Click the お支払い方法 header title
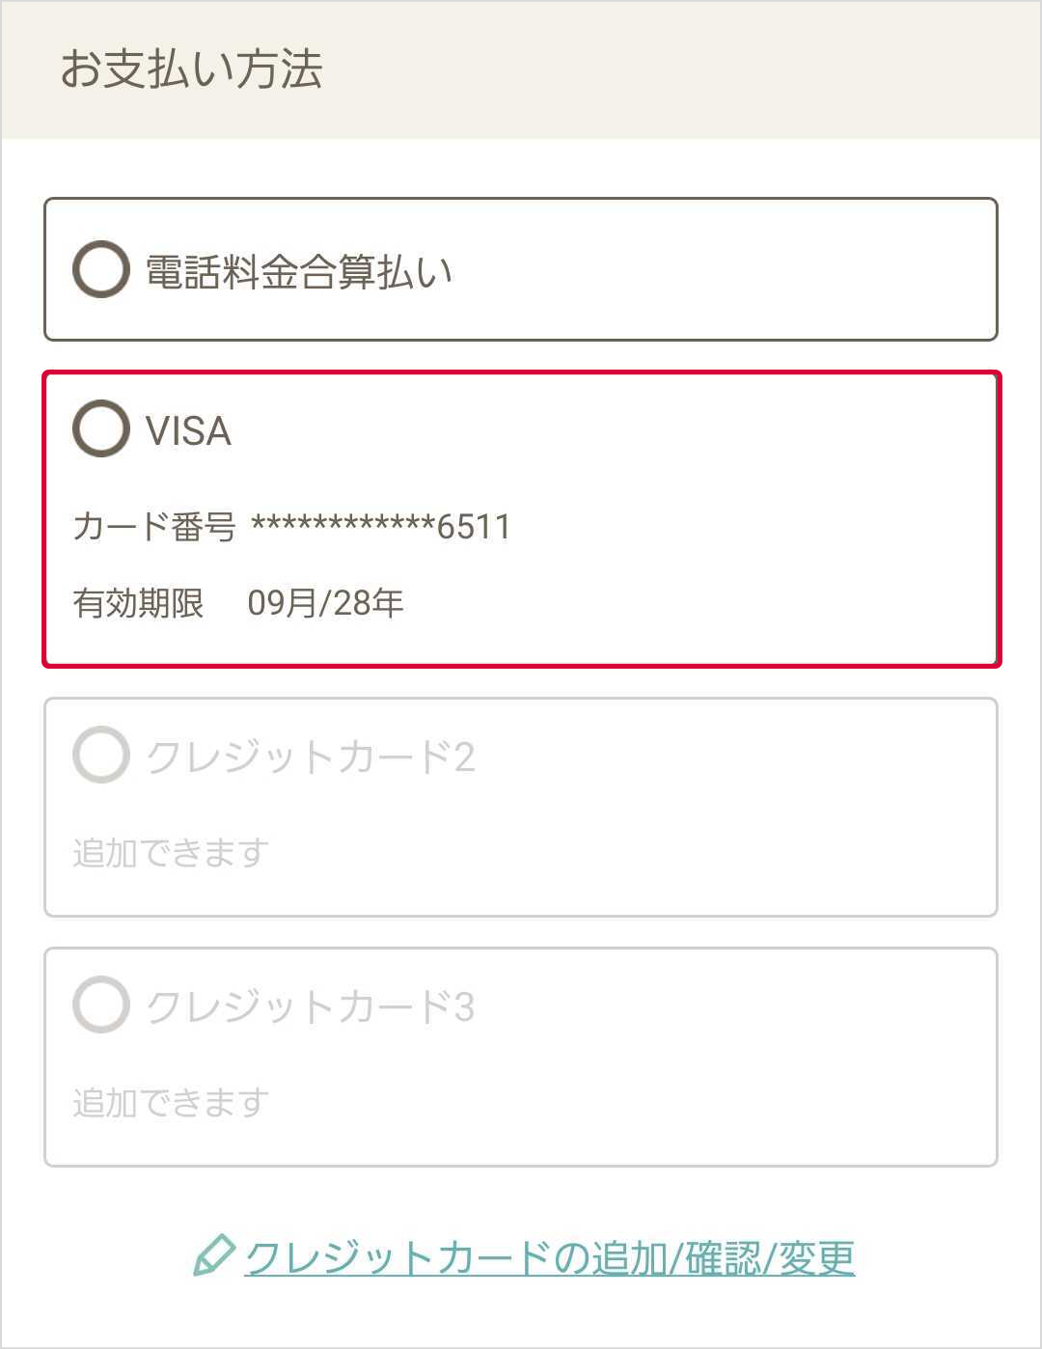Image resolution: width=1042 pixels, height=1349 pixels. coord(191,69)
